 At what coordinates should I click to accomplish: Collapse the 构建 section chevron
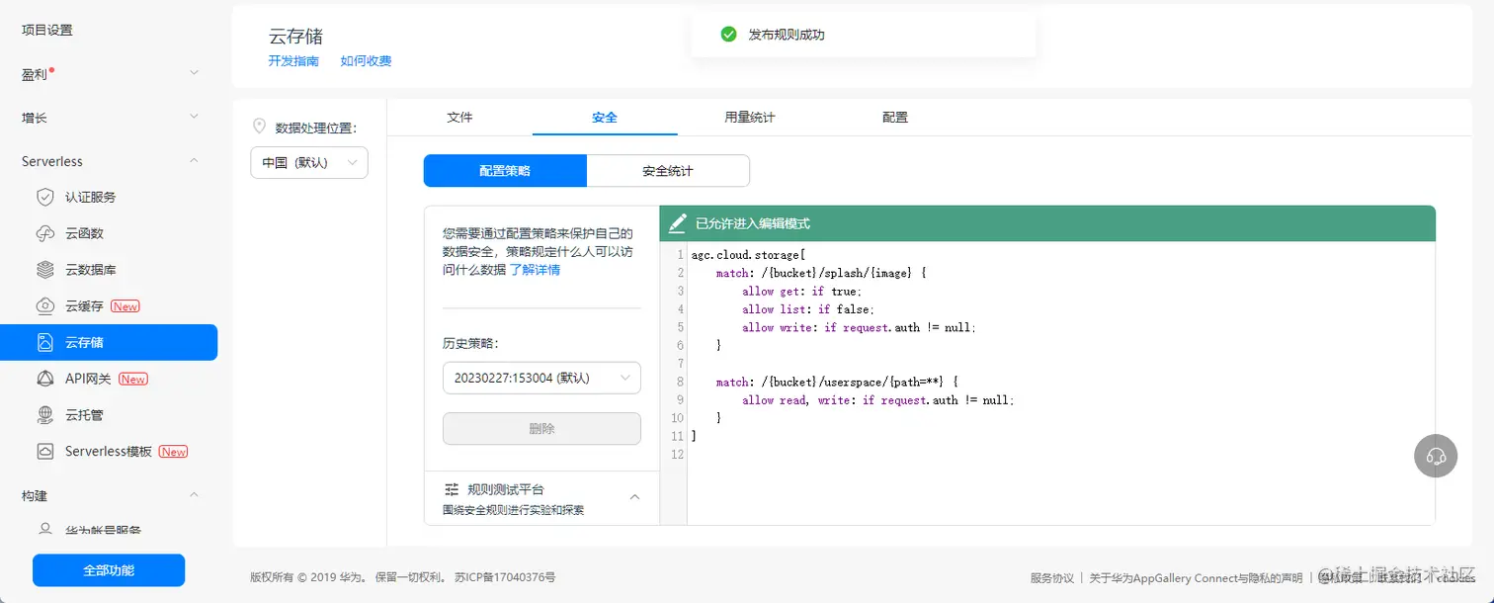(195, 495)
